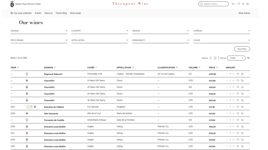268x150 pixels.
Task: Favorite Churchill's 30 Years Old Tawny
Action: (x=238, y=100)
